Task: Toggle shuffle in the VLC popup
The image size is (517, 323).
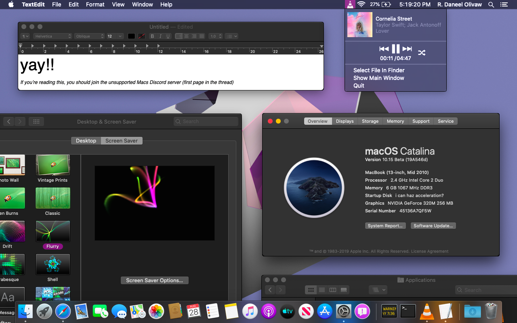Action: click(x=422, y=52)
